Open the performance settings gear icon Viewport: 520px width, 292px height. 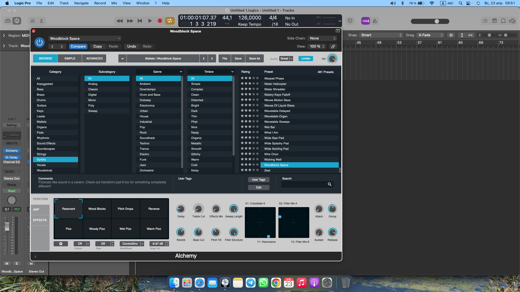coord(61,244)
